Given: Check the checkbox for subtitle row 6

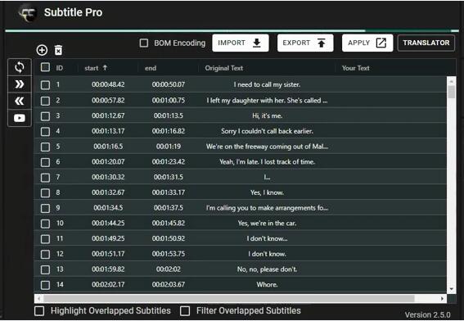Looking at the screenshot, I should 45,162.
